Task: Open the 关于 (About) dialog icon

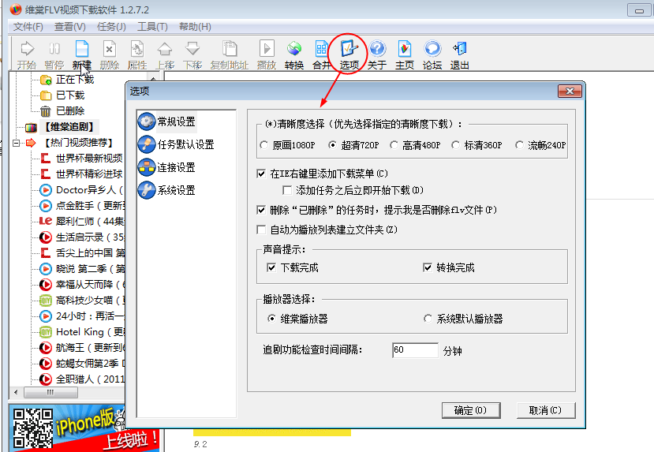Action: [x=377, y=54]
